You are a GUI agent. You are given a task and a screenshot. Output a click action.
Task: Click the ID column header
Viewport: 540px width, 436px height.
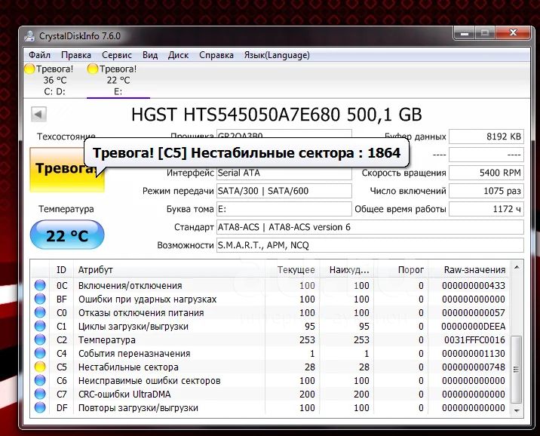coord(61,269)
